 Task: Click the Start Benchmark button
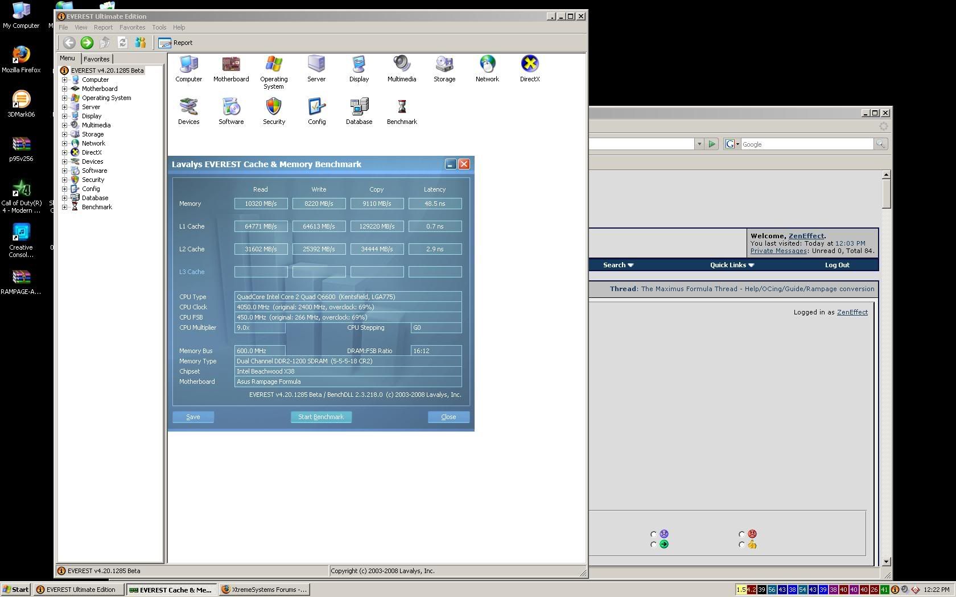coord(321,417)
